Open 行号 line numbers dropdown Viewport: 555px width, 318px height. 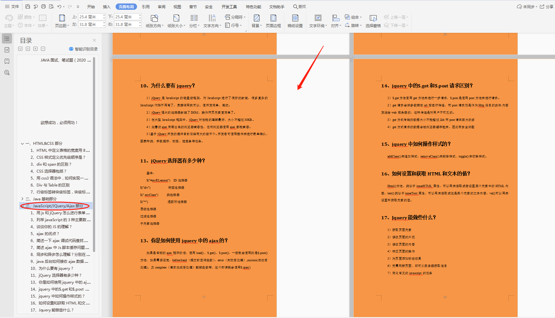(233, 25)
